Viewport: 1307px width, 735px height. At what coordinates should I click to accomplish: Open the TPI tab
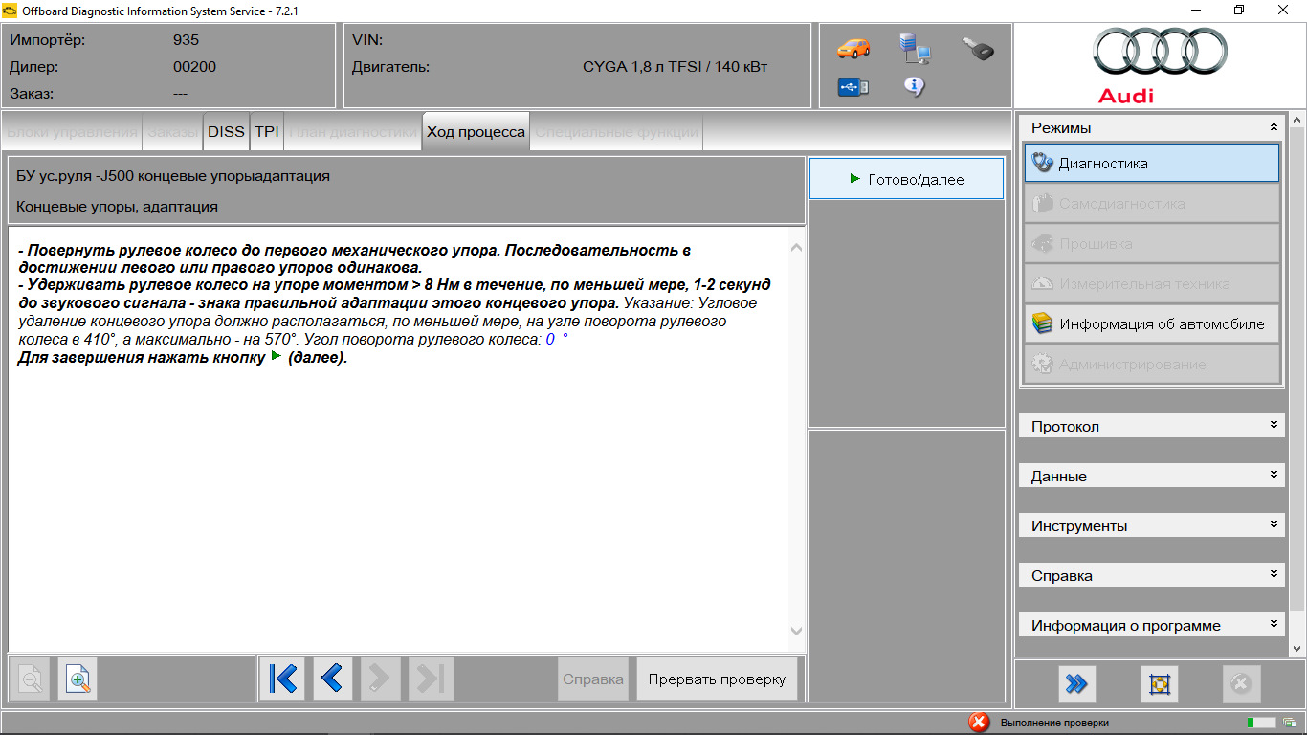[267, 132]
